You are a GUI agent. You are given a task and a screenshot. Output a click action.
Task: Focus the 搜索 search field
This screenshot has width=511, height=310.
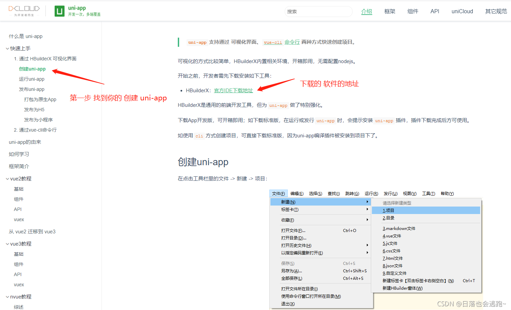tap(318, 12)
